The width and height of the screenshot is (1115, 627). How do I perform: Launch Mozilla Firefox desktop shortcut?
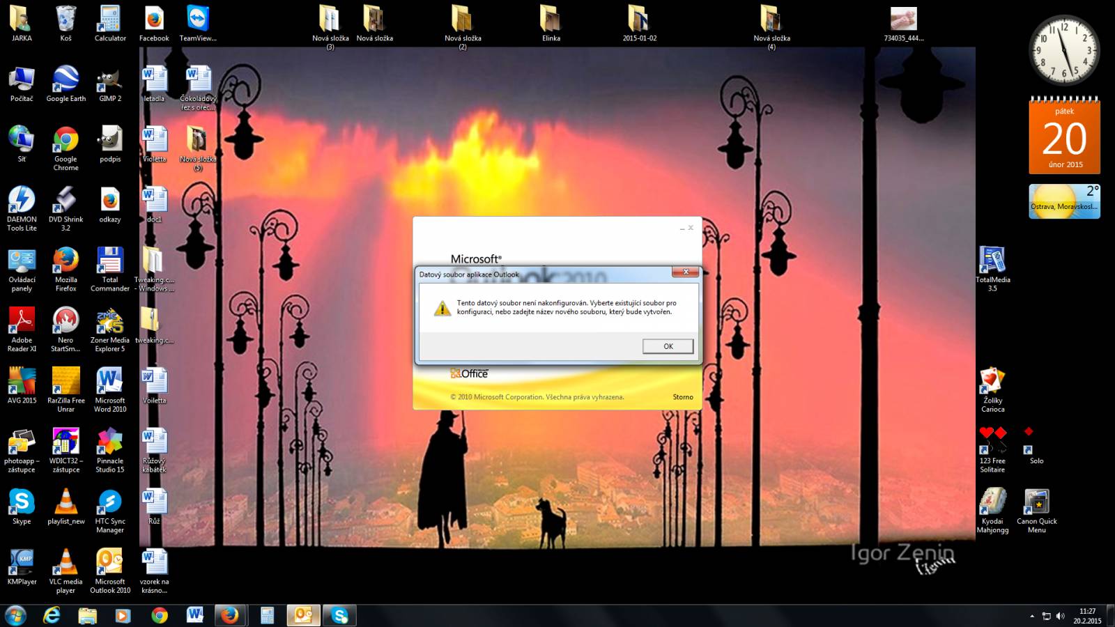click(66, 269)
